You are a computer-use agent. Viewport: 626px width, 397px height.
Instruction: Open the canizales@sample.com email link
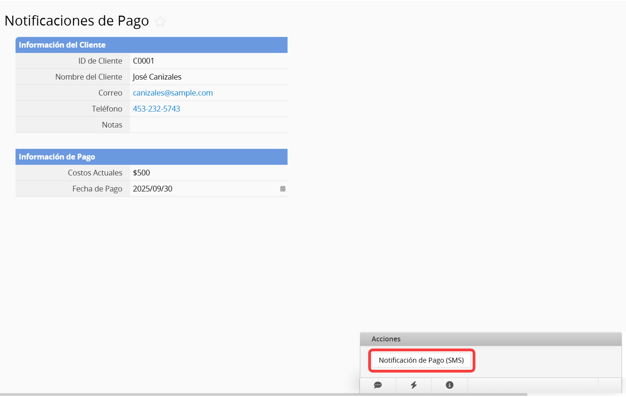pos(173,93)
